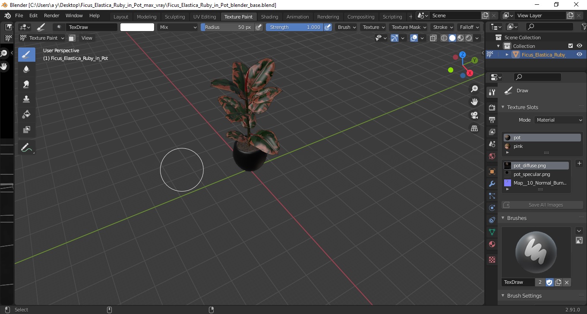Open the View Layer properties tab
This screenshot has width=587, height=314.
(x=492, y=132)
